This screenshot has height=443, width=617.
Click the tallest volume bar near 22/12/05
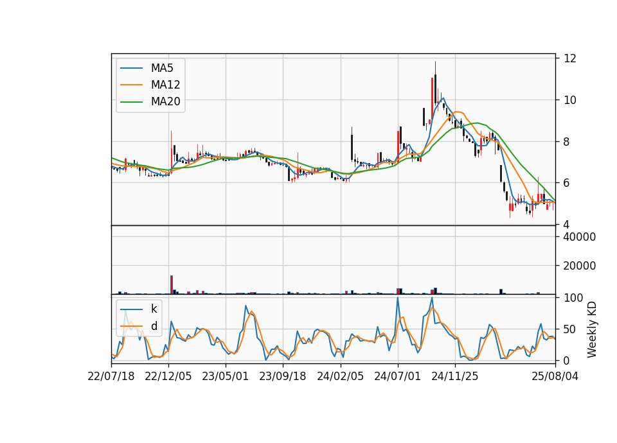(172, 284)
